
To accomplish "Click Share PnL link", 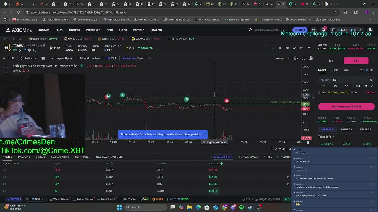I will [145, 48].
